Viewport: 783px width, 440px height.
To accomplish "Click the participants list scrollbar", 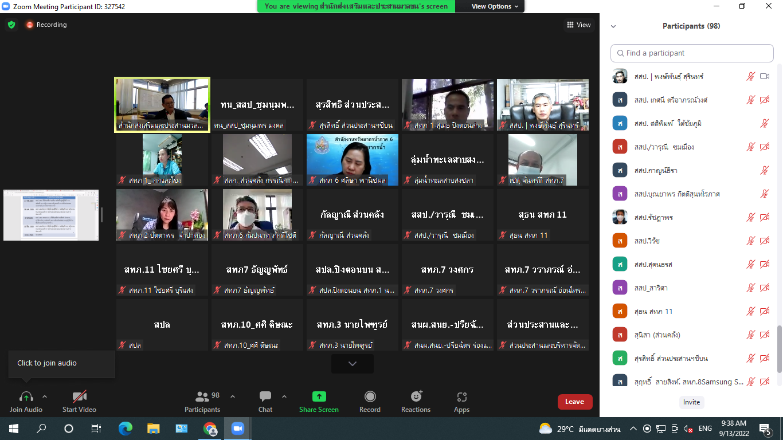I will [x=778, y=348].
